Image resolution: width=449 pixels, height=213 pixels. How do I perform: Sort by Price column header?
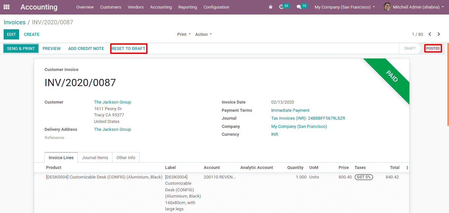343,168
